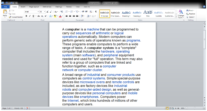Click the Paste clipboard icon
207x111 pixels.
[5, 12]
